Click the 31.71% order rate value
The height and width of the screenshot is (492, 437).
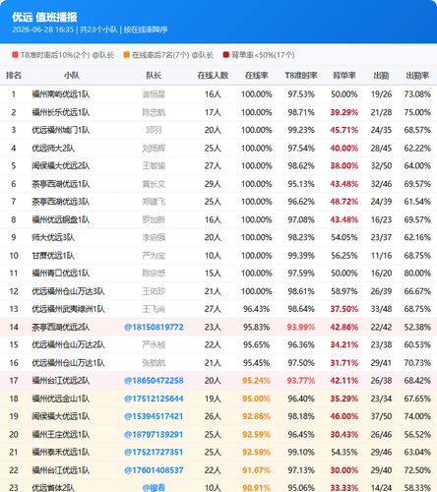(343, 363)
